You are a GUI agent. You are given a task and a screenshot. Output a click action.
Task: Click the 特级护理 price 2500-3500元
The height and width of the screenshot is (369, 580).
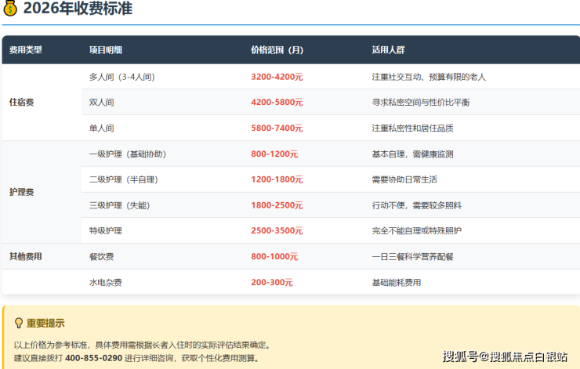tap(277, 231)
